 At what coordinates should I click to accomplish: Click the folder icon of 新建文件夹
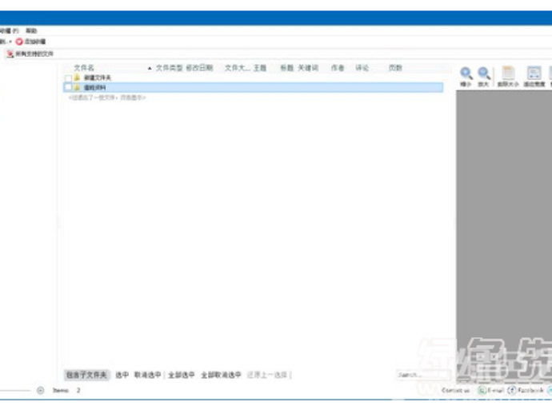click(x=77, y=78)
